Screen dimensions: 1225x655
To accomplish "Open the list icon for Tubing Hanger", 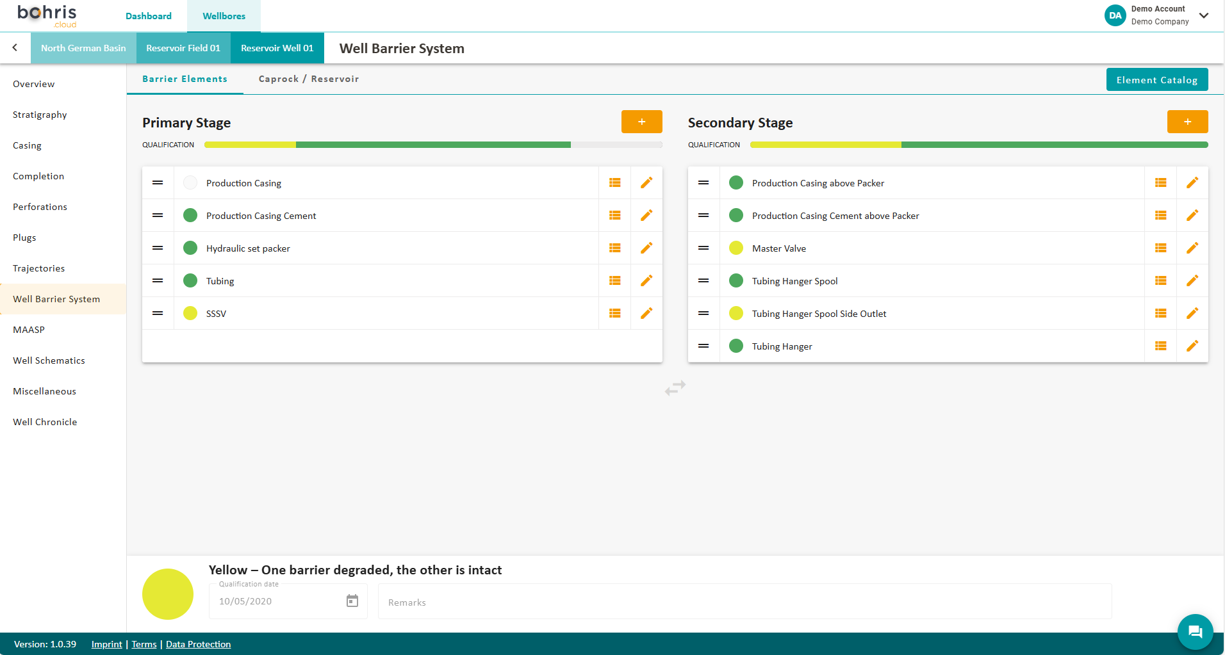I will pyautogui.click(x=1160, y=346).
